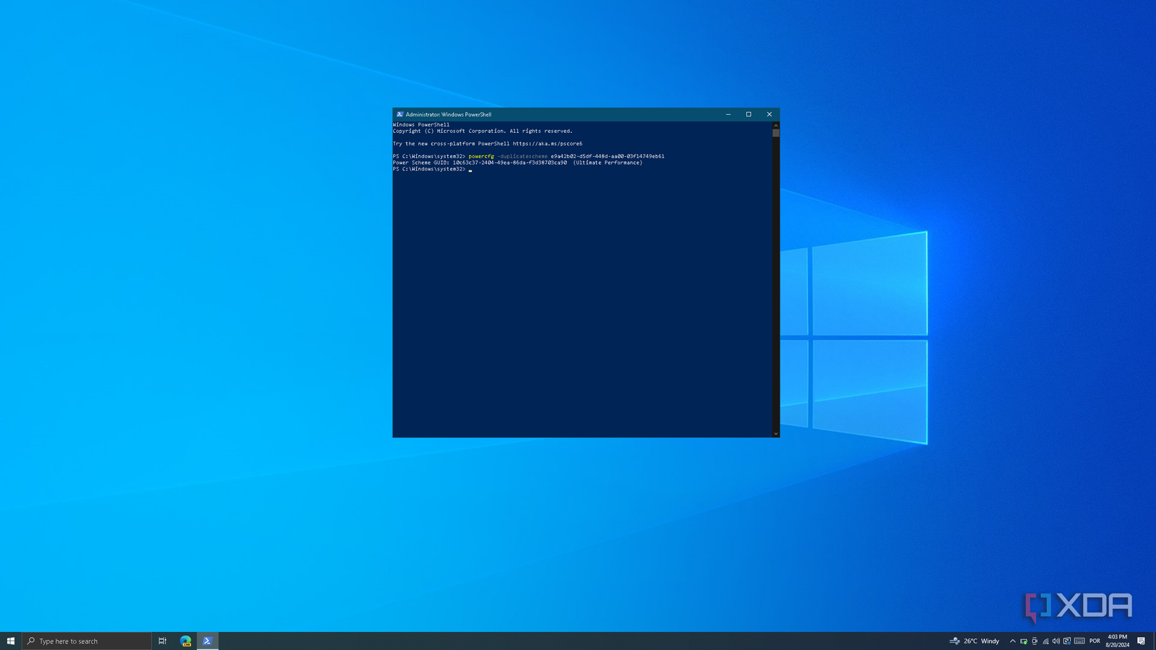Open the touch keyboard from the system tray
The width and height of the screenshot is (1156, 650).
[1079, 641]
